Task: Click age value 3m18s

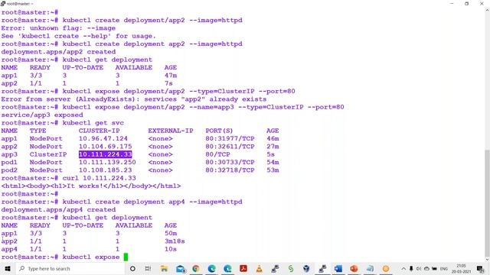Action: click(x=175, y=241)
